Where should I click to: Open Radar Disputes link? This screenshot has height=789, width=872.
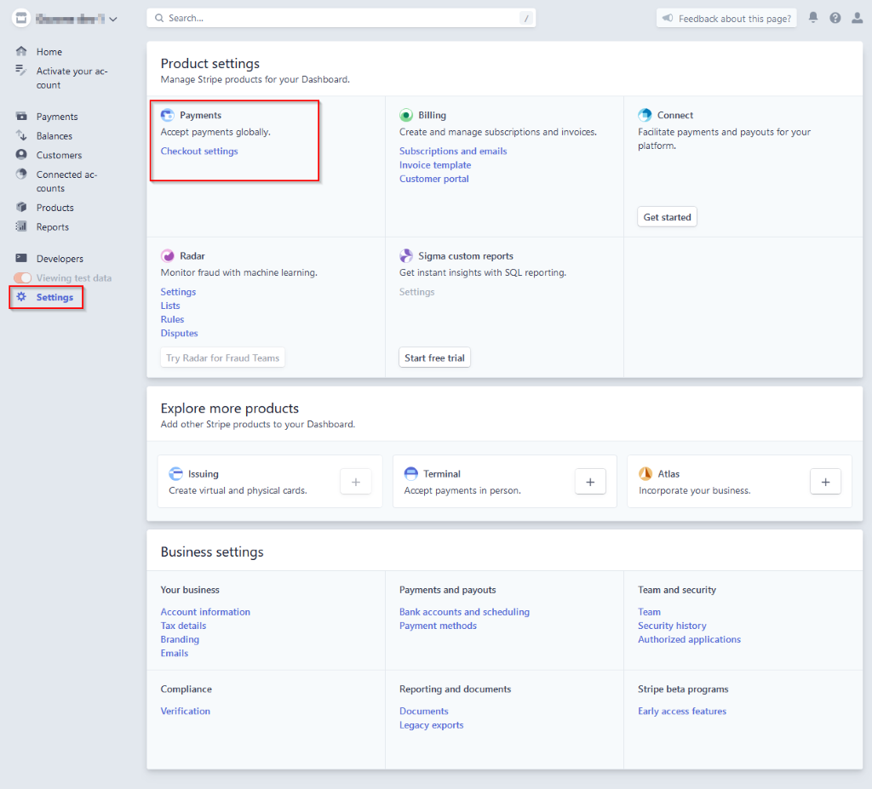pos(179,333)
